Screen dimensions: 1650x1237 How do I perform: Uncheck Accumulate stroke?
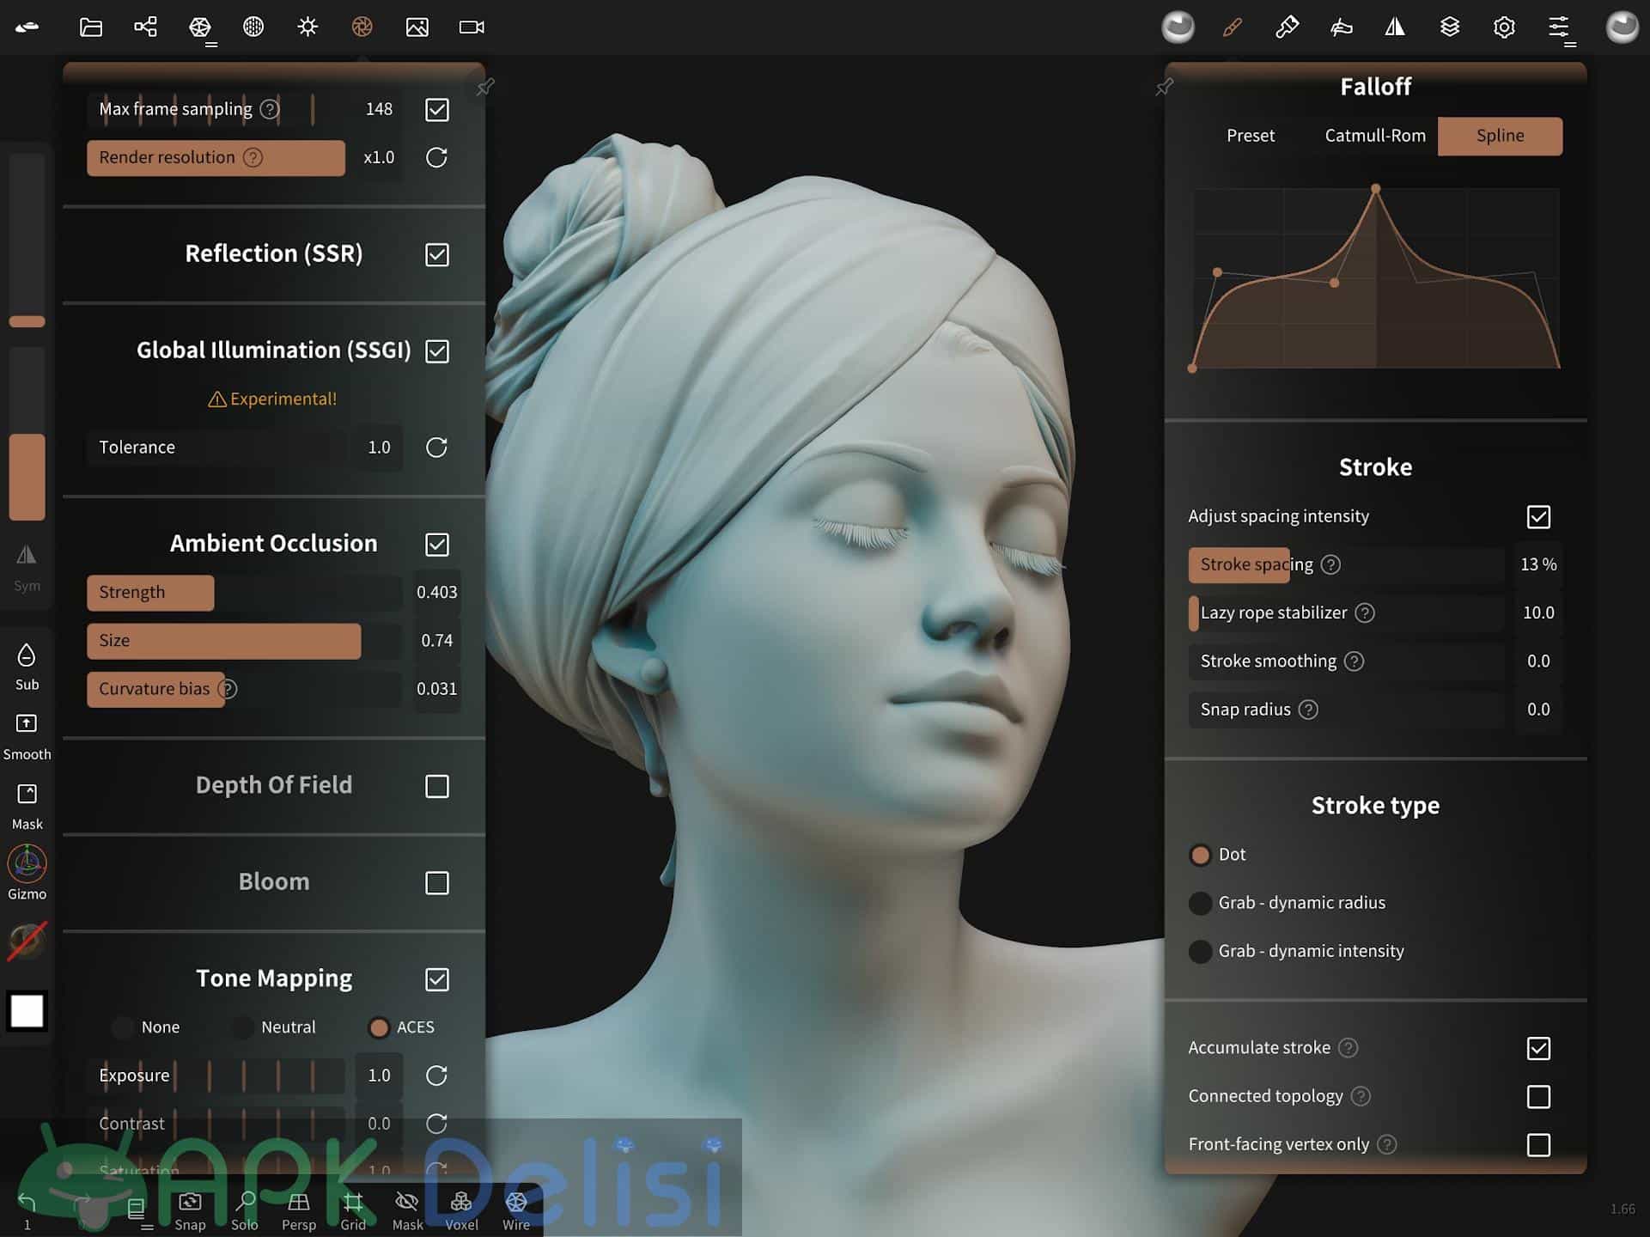(1538, 1048)
